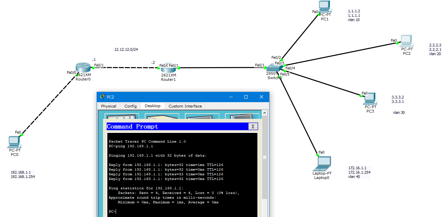
Task: Click the scroll-up arrow in PC2 window
Action: pos(265,113)
